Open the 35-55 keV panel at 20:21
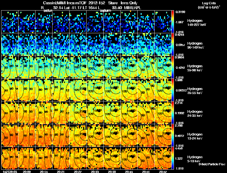The height and width of the screenshot is (173, 227). [61, 90]
